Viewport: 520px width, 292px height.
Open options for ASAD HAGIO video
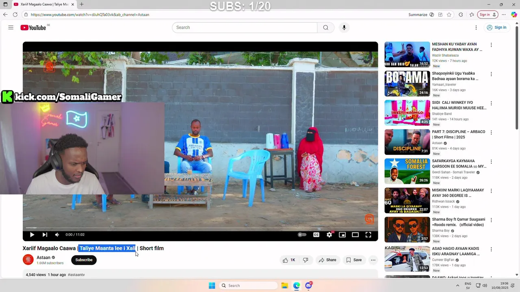pos(491,249)
